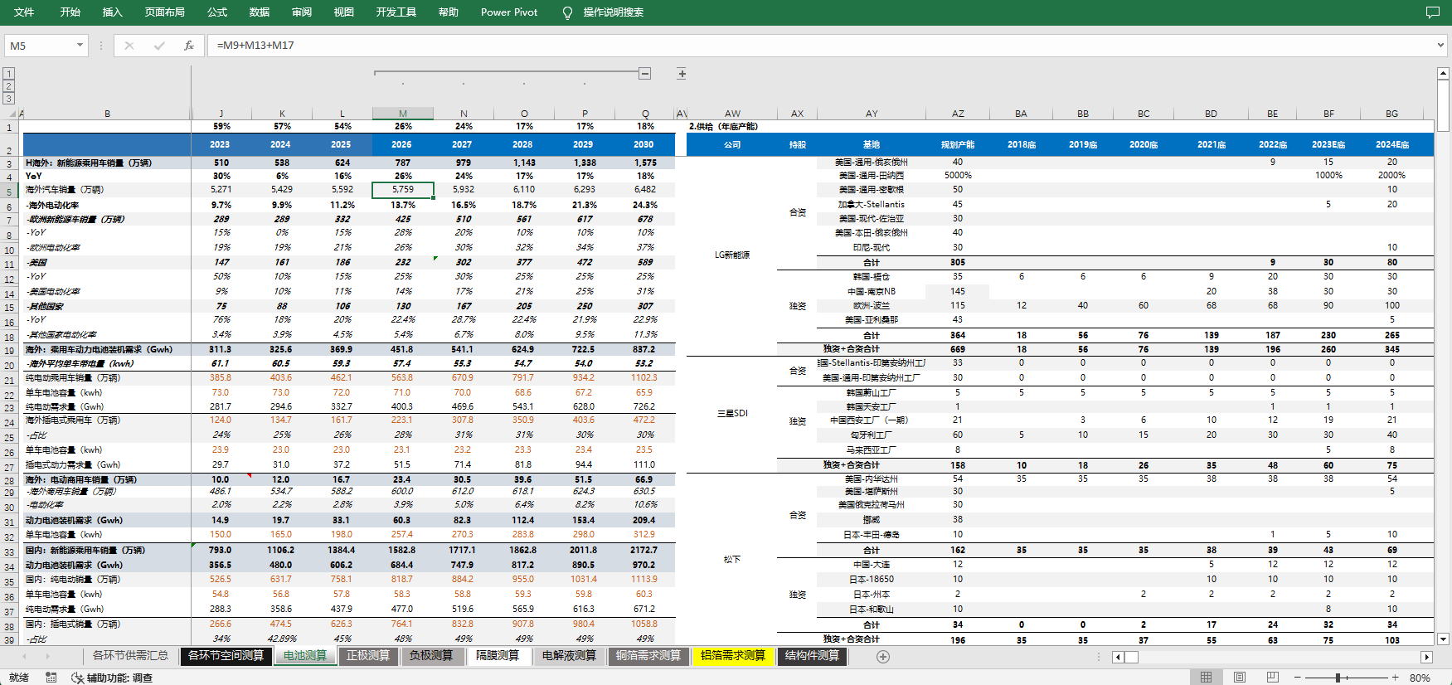Click vertical scrollbar down arrow

click(x=1444, y=639)
